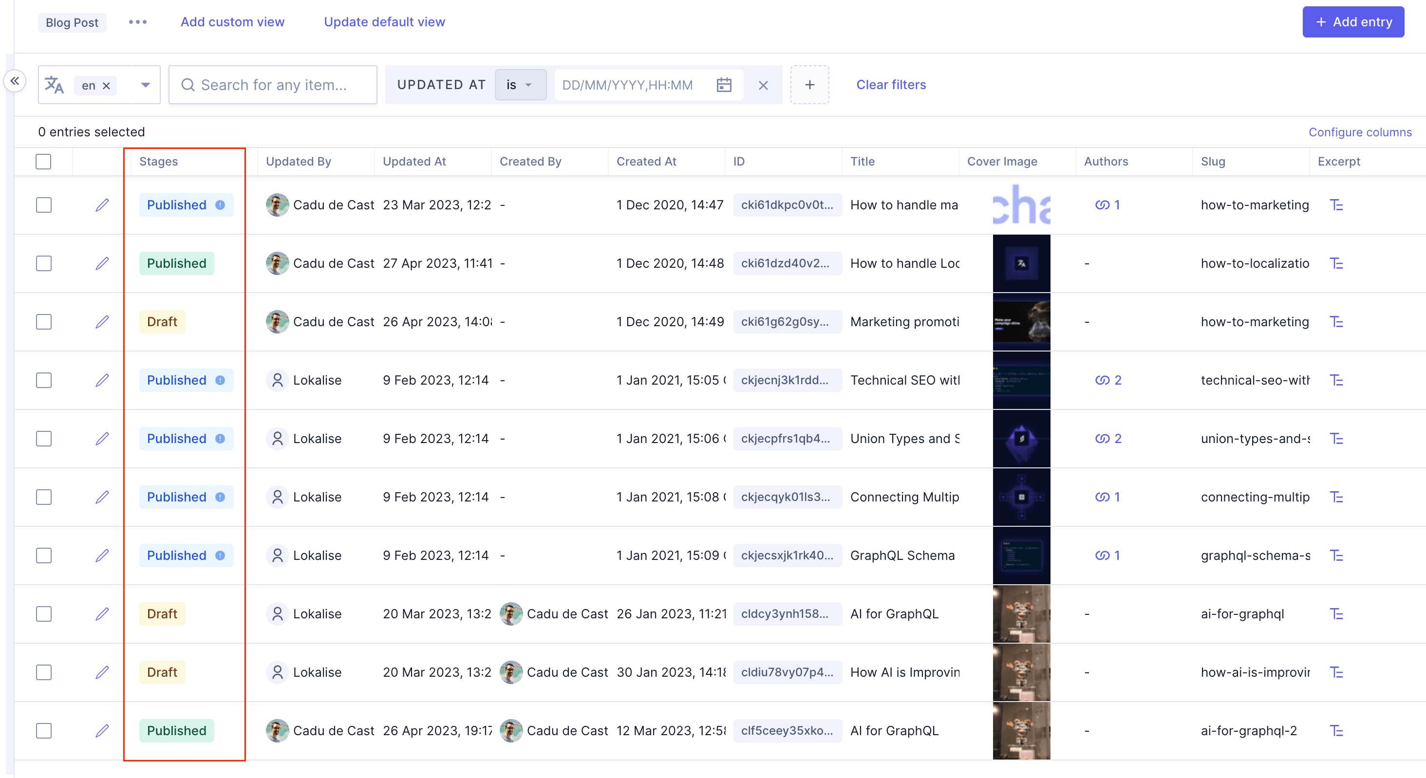Collapse the sidebar with double chevron
The height and width of the screenshot is (778, 1426).
click(x=15, y=81)
